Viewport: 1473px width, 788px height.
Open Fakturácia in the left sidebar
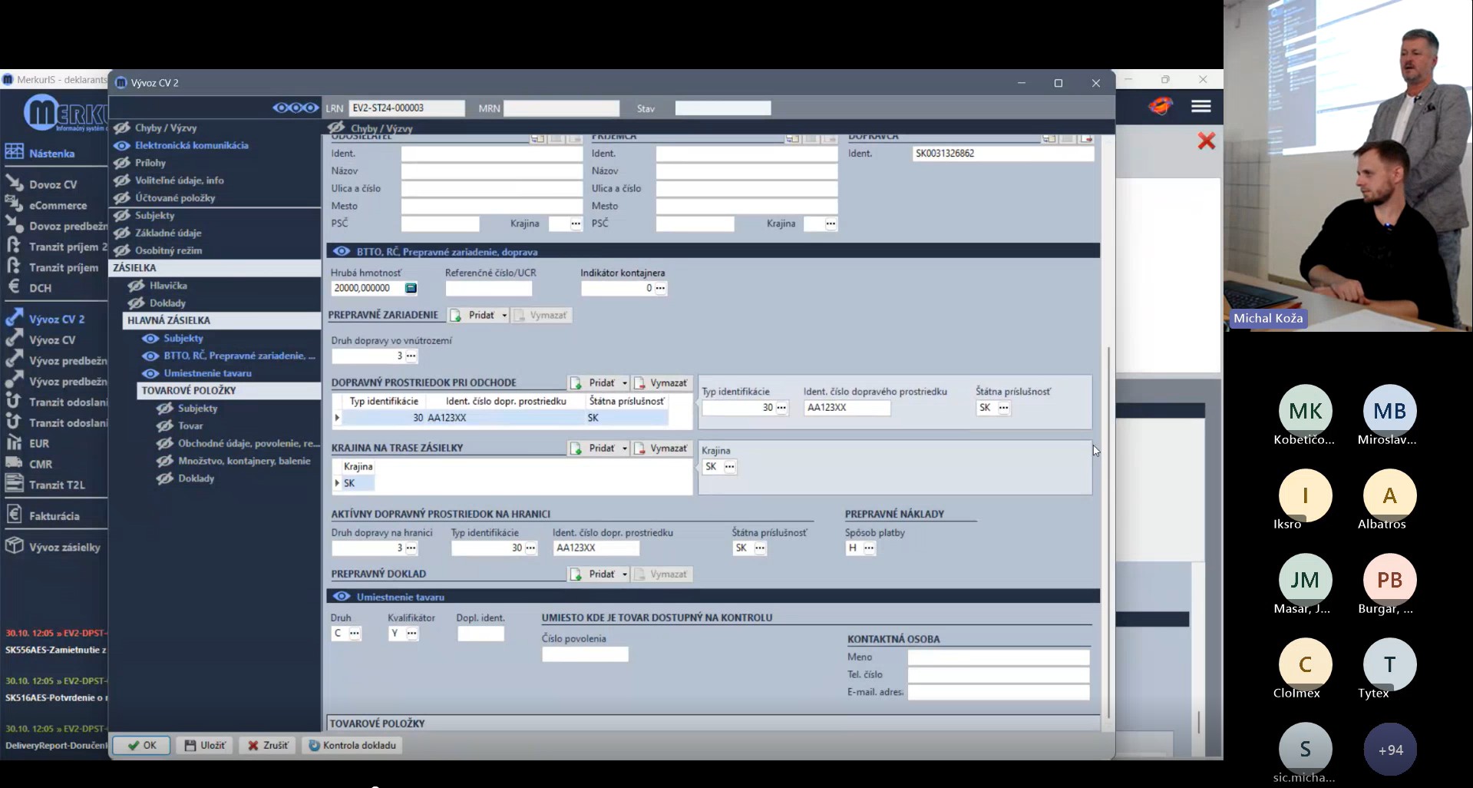coord(54,516)
